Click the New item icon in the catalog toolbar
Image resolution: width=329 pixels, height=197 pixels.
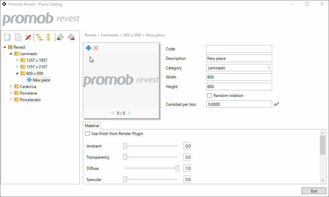coord(7,37)
